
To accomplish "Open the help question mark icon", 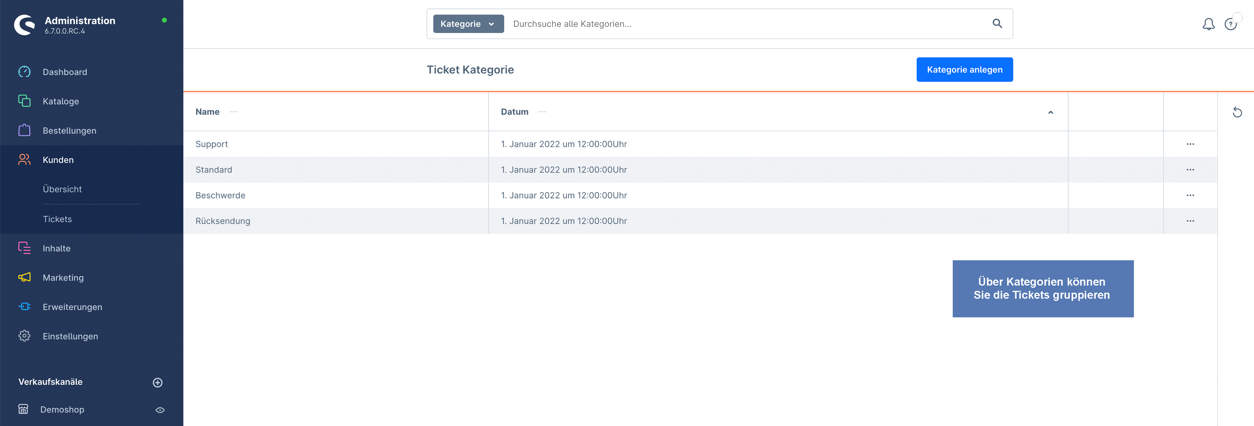I will click(1230, 24).
